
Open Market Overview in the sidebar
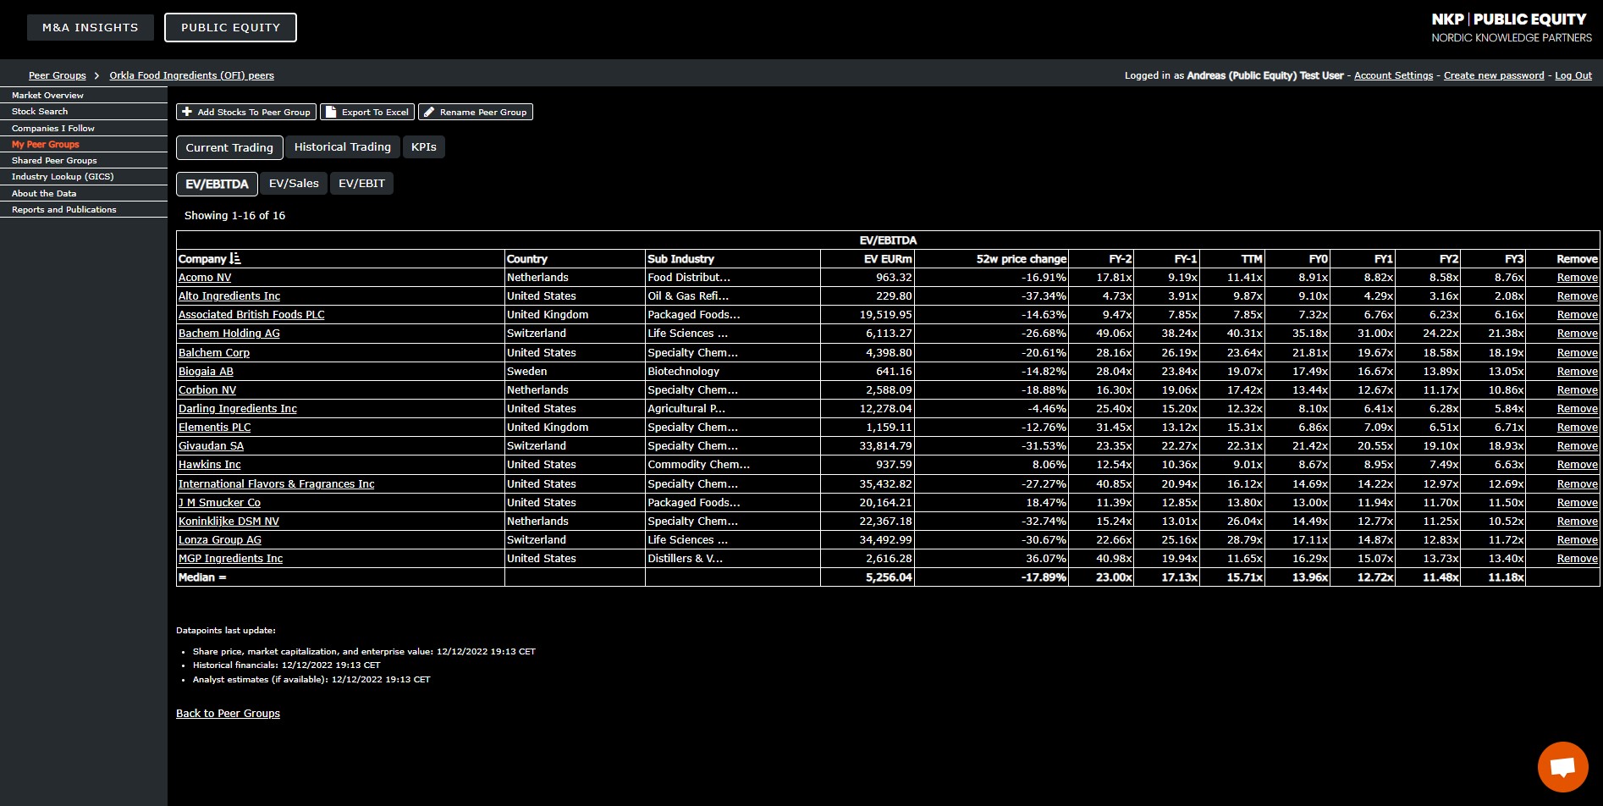tap(47, 96)
